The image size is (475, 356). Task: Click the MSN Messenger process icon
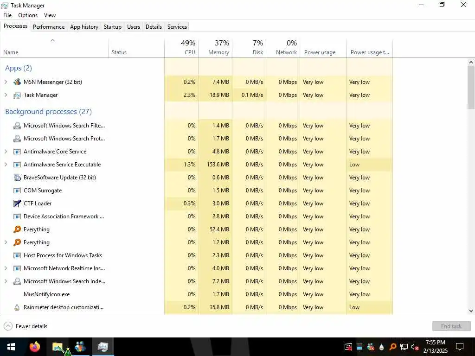(17, 82)
